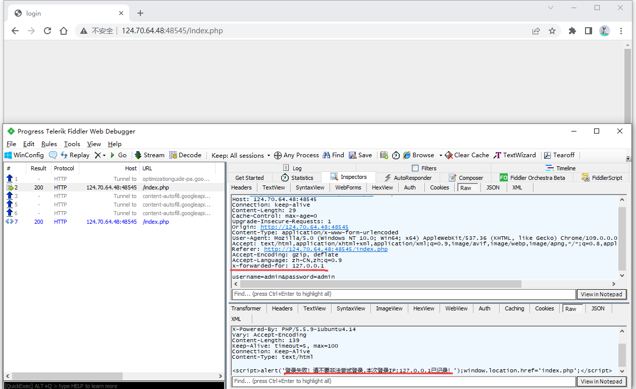
Task: Switch to the Log tab
Action: click(x=292, y=168)
